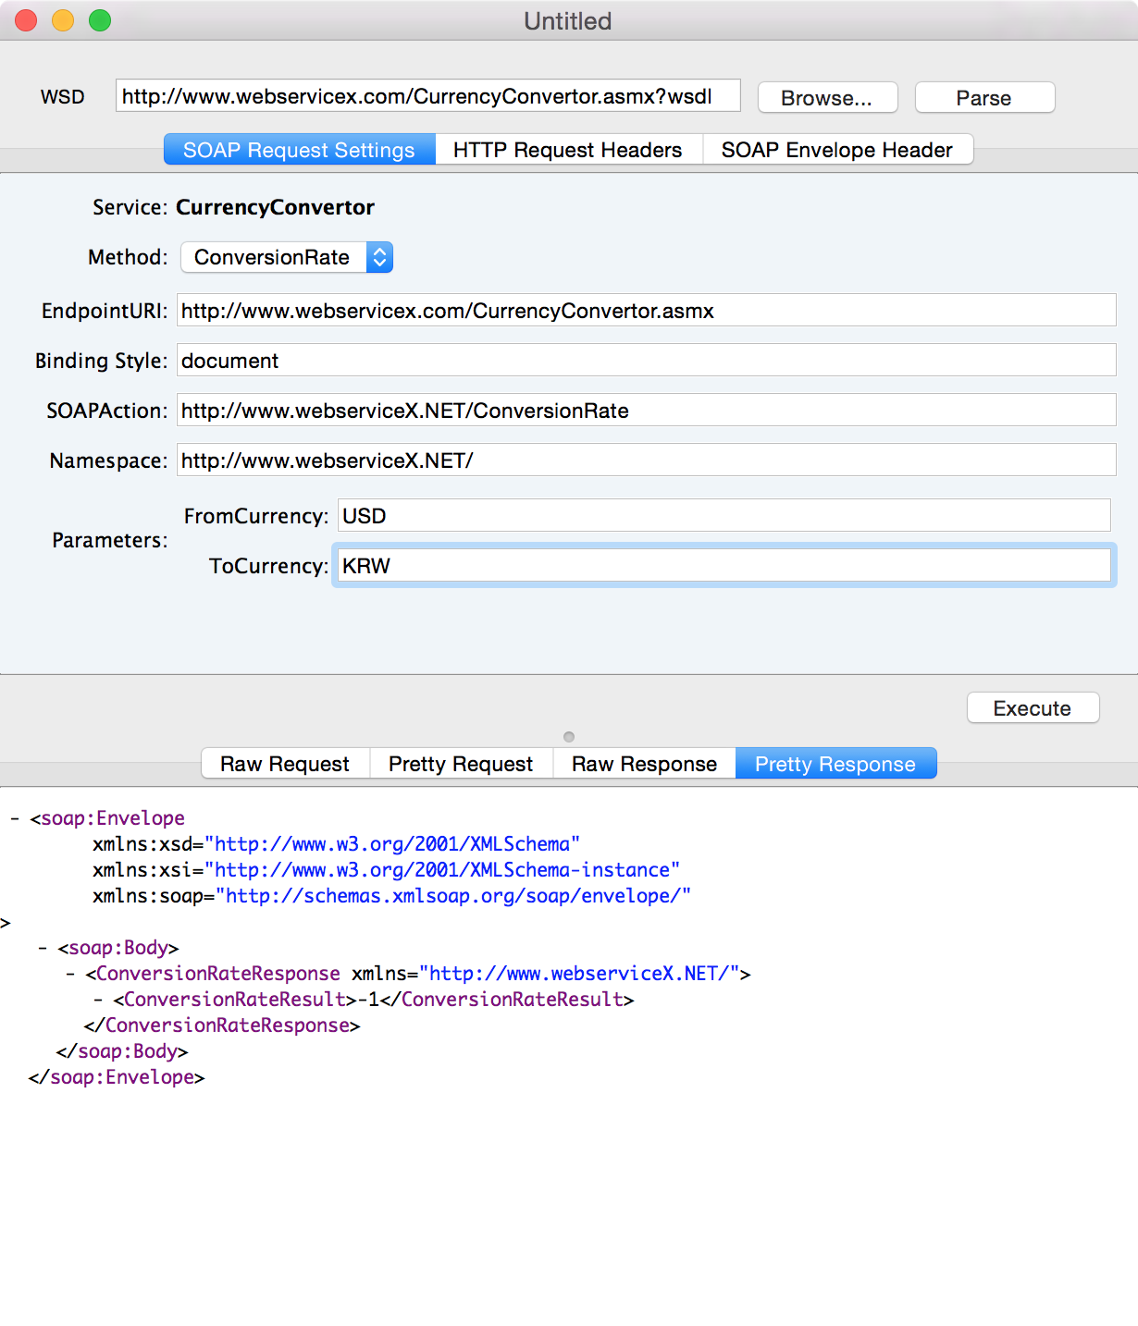Switch to HTTP Request Headers tab

click(568, 150)
